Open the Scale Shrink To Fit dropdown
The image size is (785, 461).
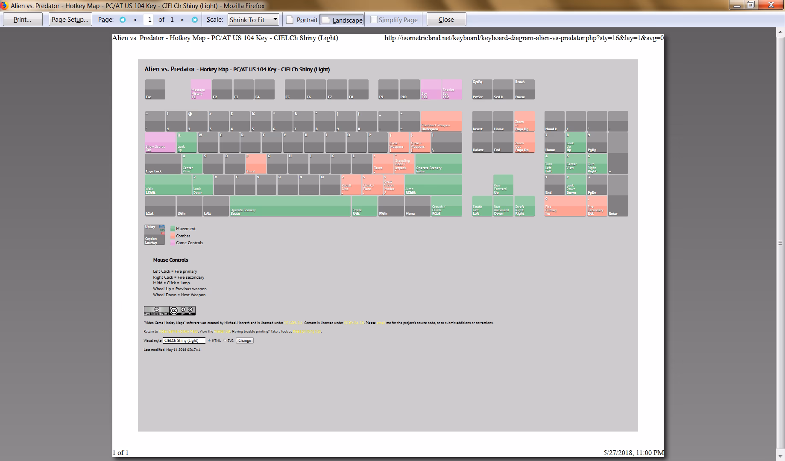pyautogui.click(x=254, y=20)
